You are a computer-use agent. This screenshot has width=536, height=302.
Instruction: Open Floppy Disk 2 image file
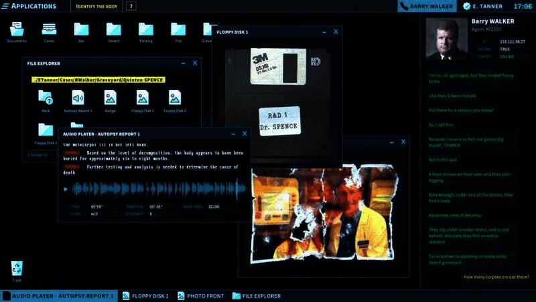tap(175, 98)
